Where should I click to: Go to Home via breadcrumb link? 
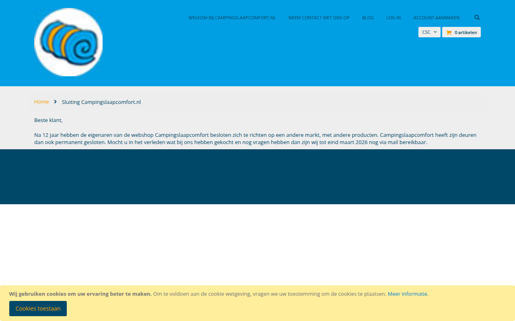tap(41, 102)
